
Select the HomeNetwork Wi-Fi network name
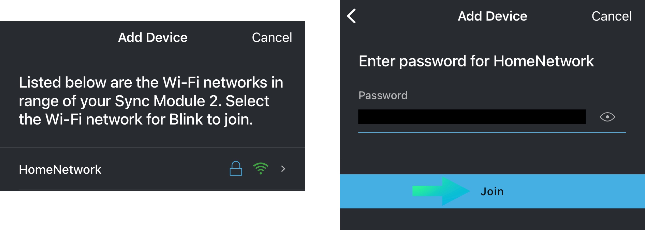point(60,170)
